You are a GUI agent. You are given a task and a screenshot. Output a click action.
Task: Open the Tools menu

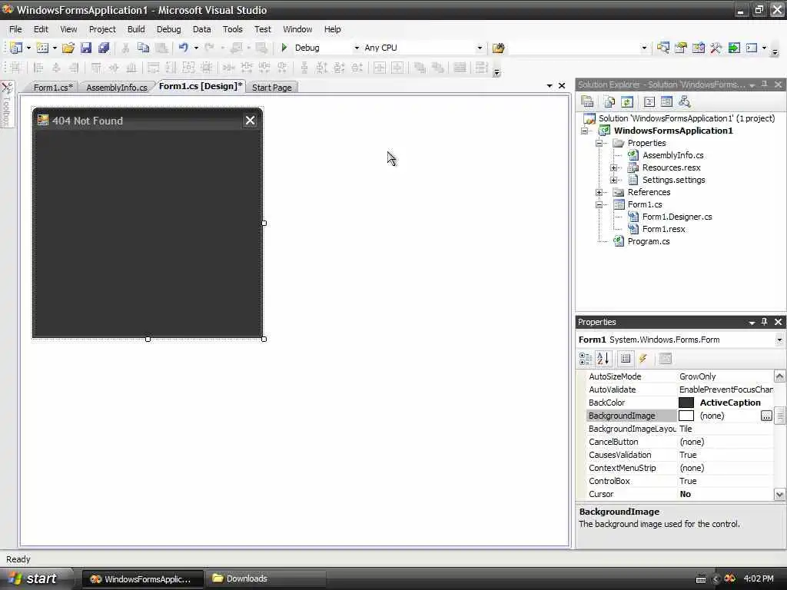pyautogui.click(x=232, y=29)
